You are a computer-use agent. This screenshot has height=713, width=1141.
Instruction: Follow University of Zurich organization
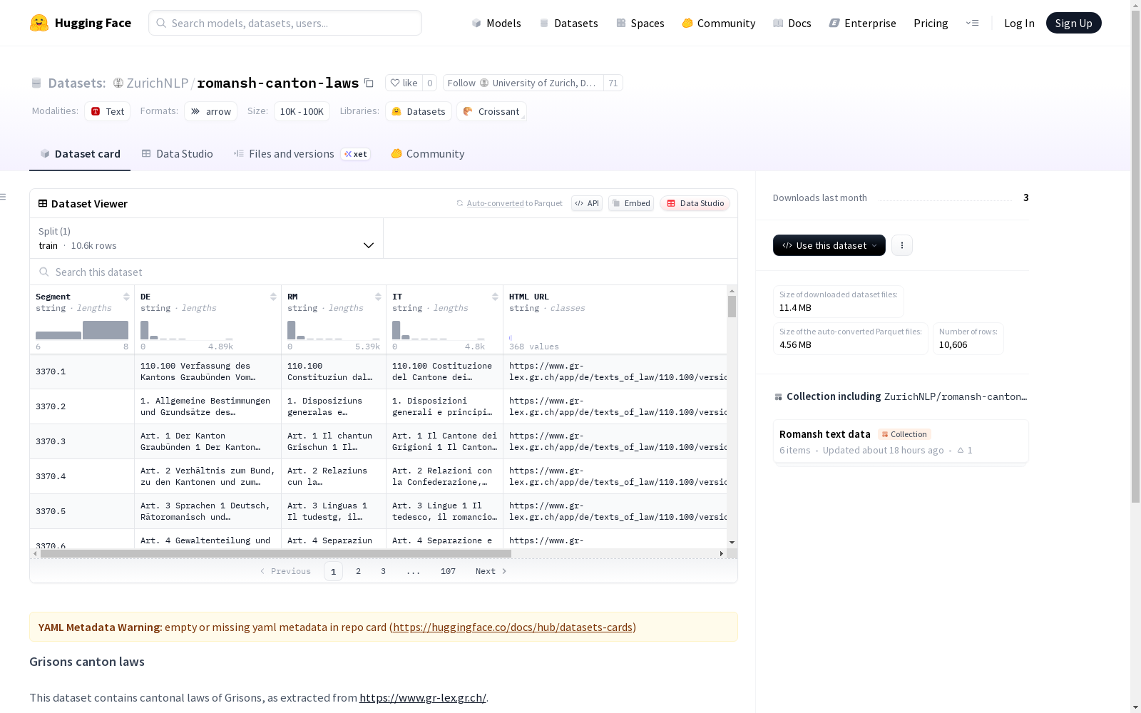click(523, 83)
